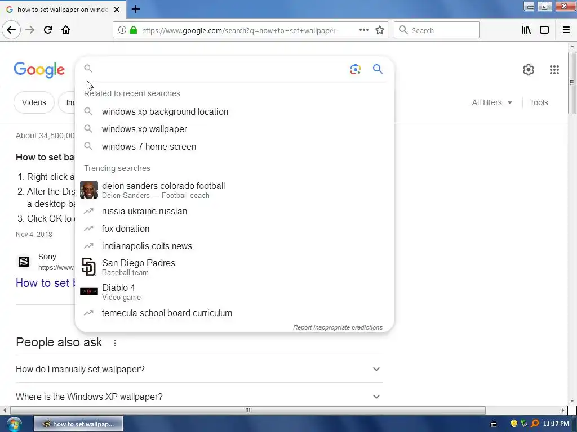Select suggestion 'windows xp wallpaper'
The width and height of the screenshot is (577, 432).
234,129
